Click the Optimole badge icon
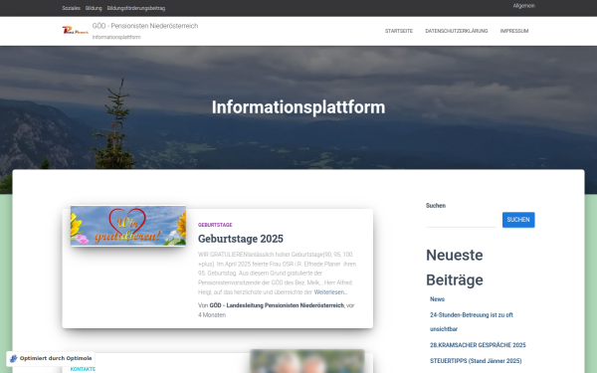Image resolution: width=597 pixels, height=373 pixels. pos(14,358)
